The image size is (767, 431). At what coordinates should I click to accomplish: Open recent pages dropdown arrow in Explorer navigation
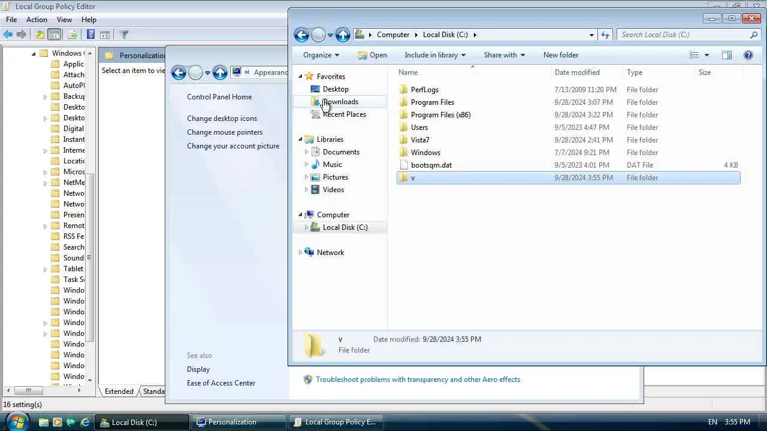tap(330, 35)
